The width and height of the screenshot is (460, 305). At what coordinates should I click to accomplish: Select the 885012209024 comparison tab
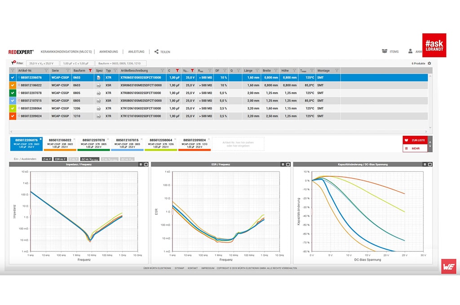click(x=195, y=144)
